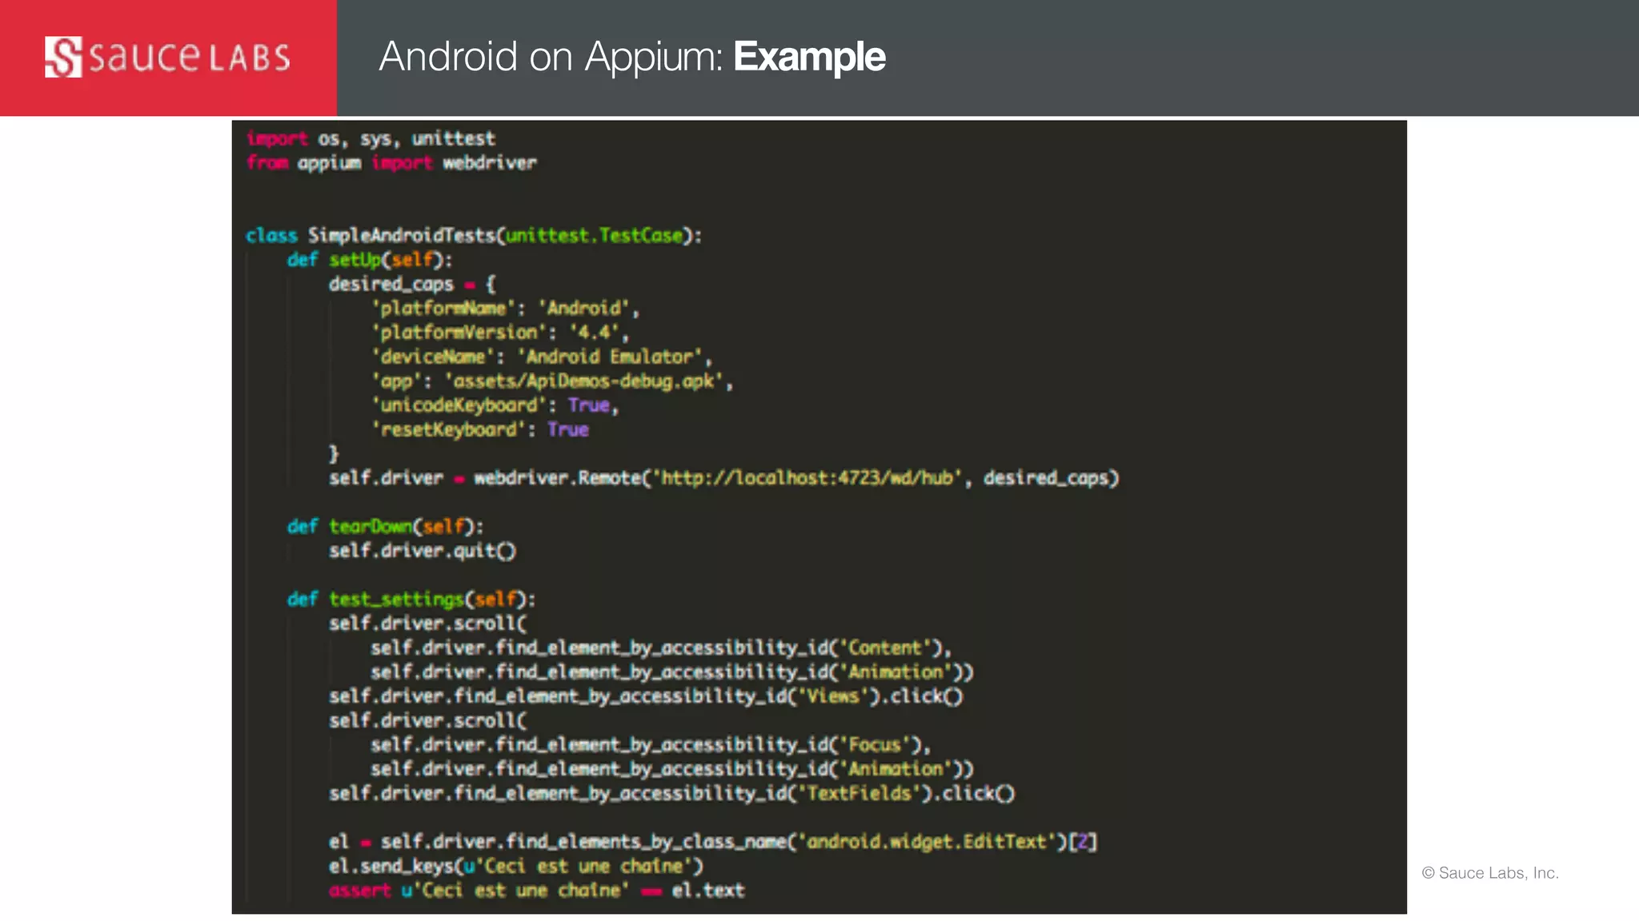The height and width of the screenshot is (921, 1639).
Task: Click the 'platformName': 'Android' line
Action: point(505,309)
